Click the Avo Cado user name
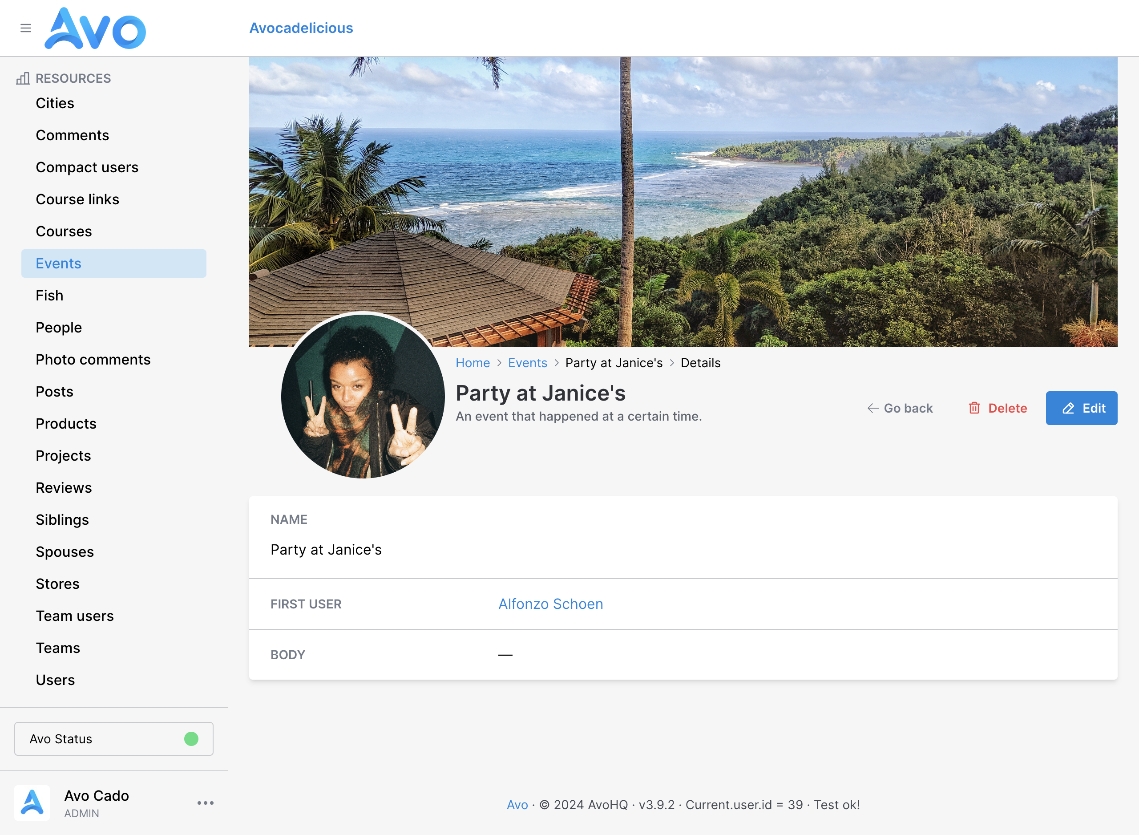The height and width of the screenshot is (835, 1139). tap(97, 795)
